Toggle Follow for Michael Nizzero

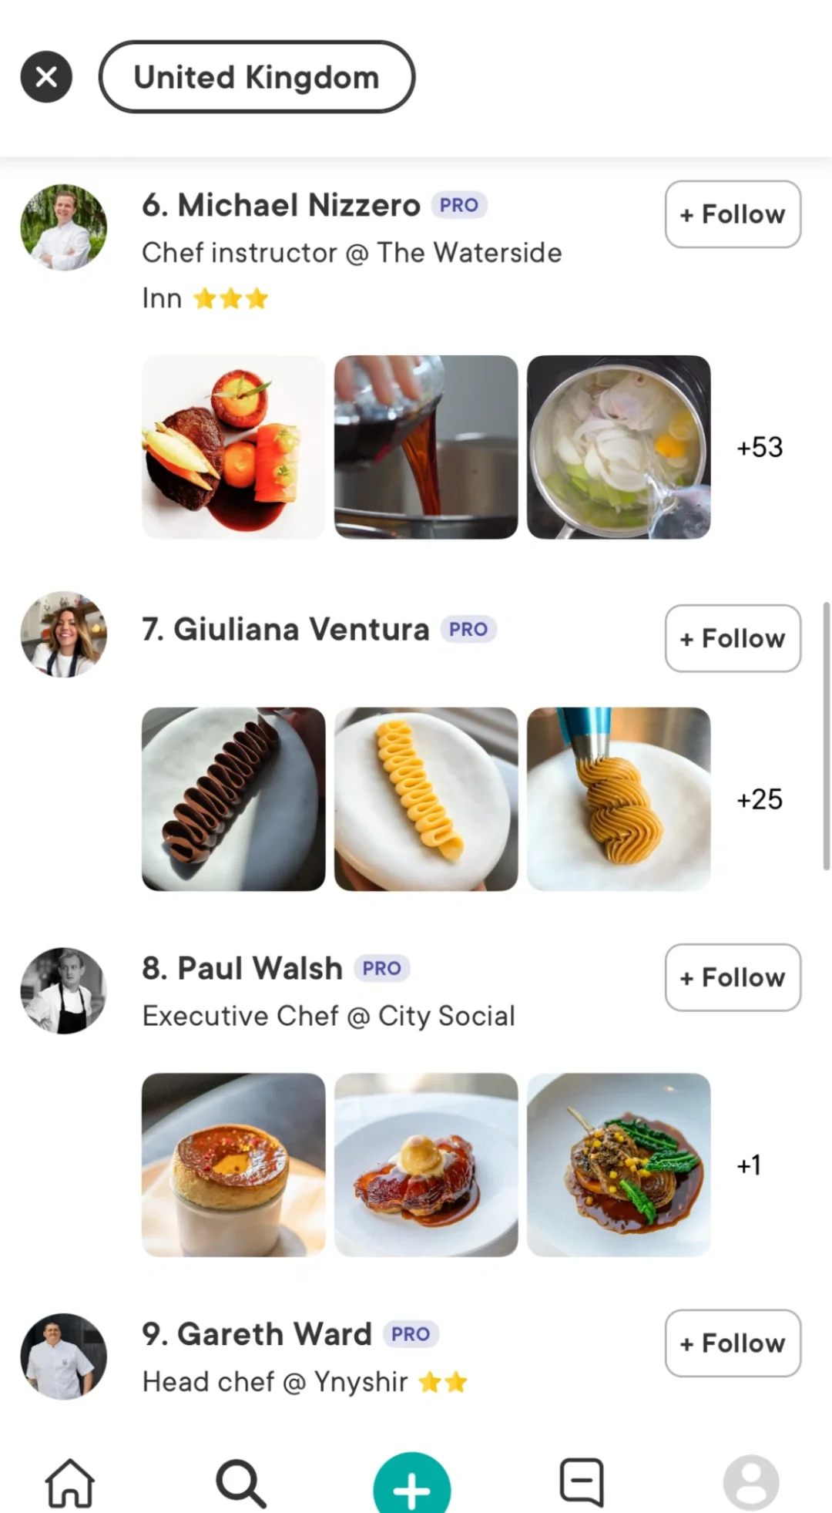(733, 214)
